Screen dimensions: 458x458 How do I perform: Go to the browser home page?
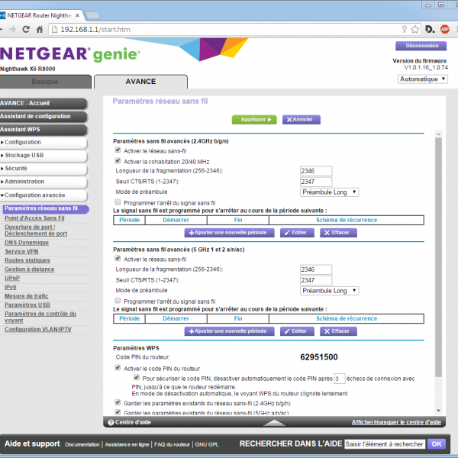pos(39,30)
